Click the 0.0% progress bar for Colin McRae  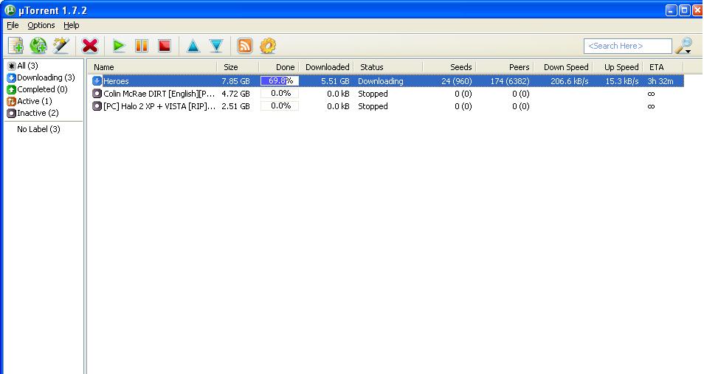[279, 94]
